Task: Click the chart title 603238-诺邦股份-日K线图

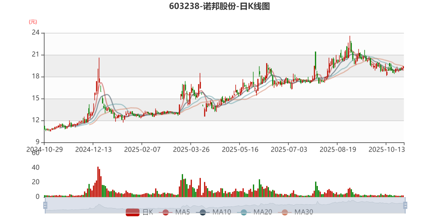Action: [219, 6]
